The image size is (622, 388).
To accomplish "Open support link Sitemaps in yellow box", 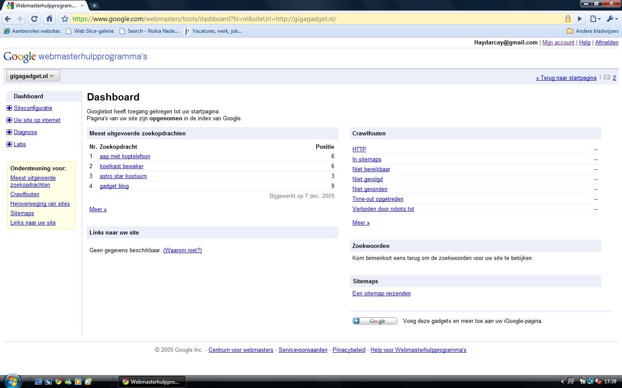I will [22, 213].
